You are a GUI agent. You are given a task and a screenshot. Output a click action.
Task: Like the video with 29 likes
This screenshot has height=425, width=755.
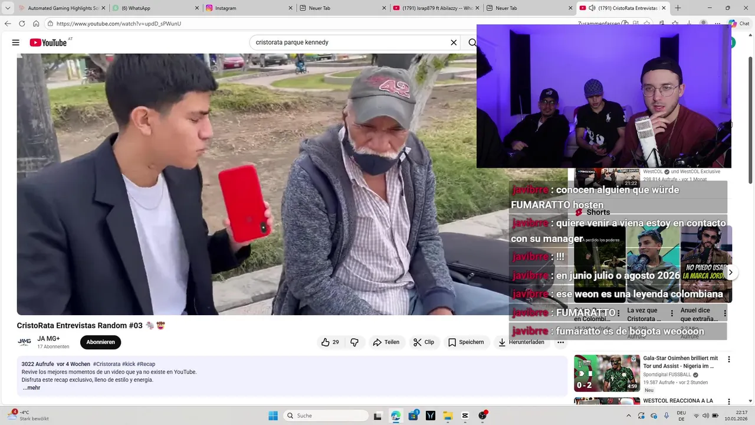coord(330,342)
